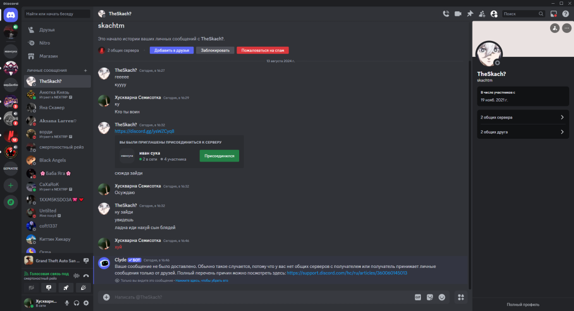
Task: Open the emoji picker
Action: pos(442,297)
